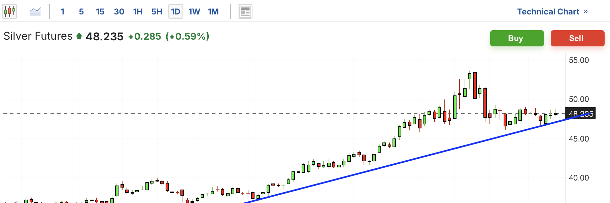Switch to the 1W weekly timeframe

[194, 12]
